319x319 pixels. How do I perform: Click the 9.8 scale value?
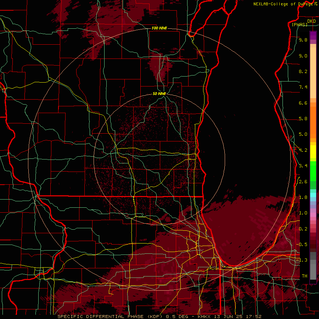[x=303, y=40]
